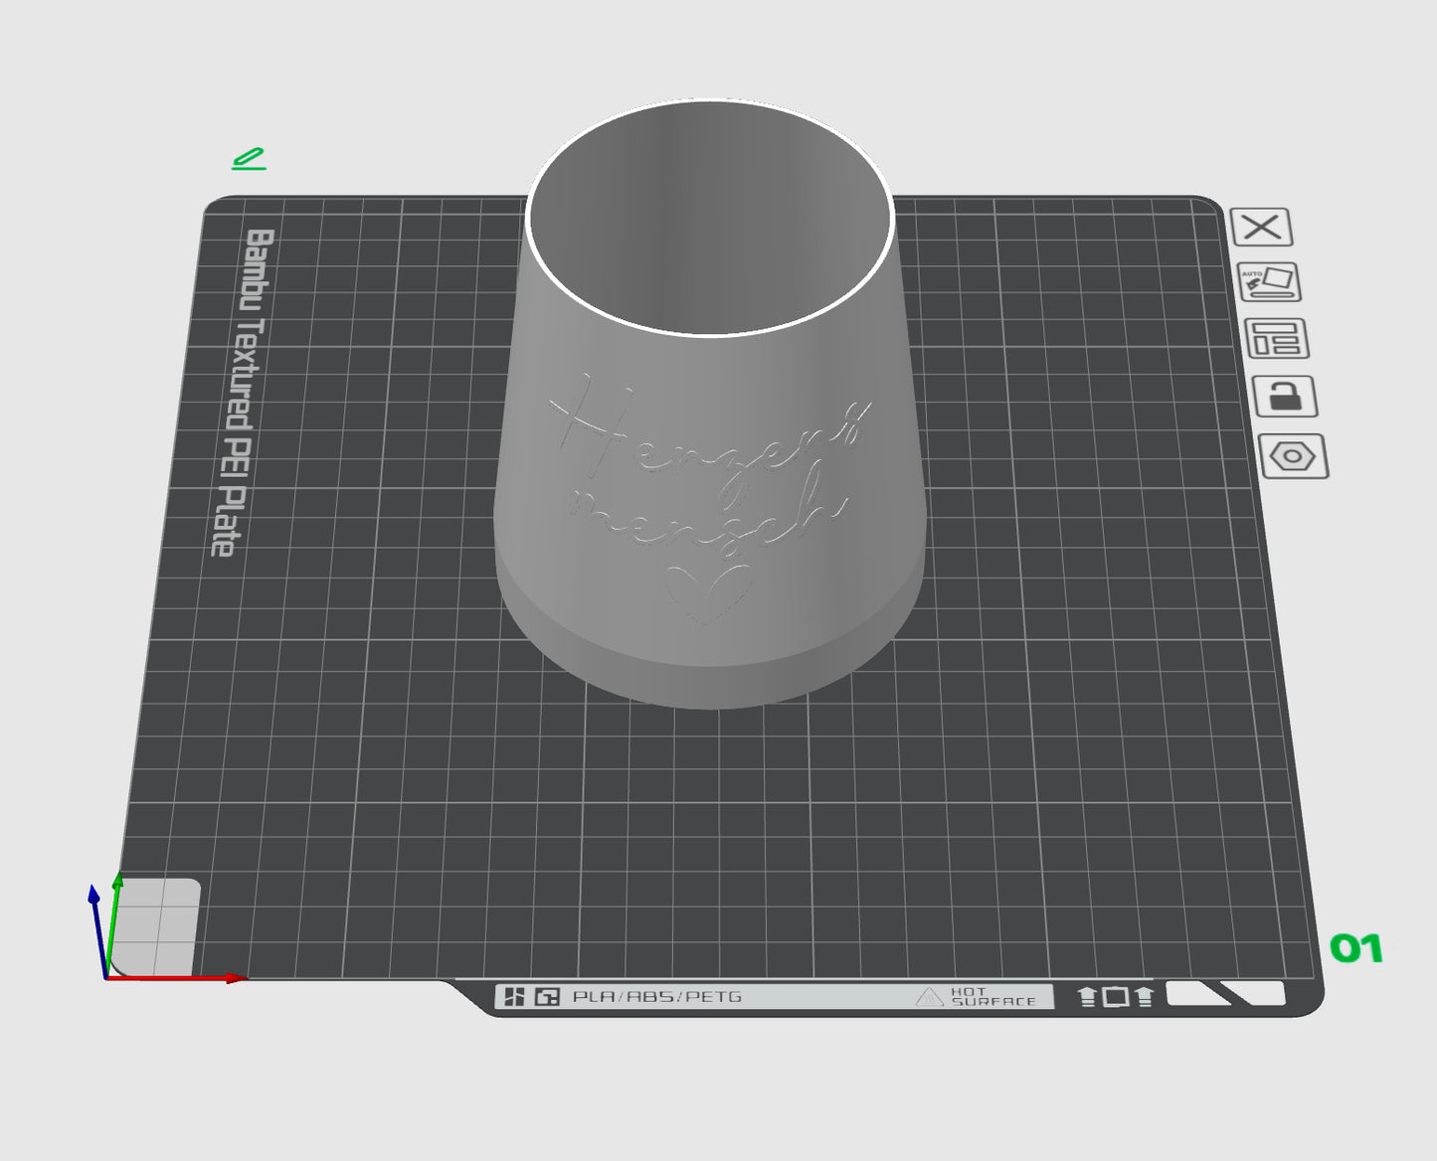This screenshot has width=1437, height=1161.
Task: Click the HOT SURFACE warning label
Action: 976,997
